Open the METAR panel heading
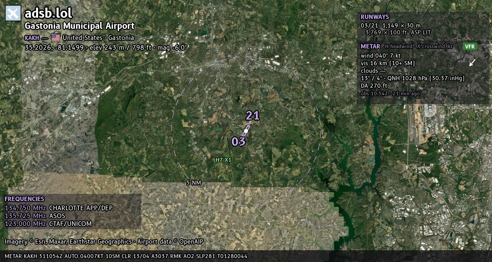This screenshot has width=492, height=262. pyautogui.click(x=370, y=47)
